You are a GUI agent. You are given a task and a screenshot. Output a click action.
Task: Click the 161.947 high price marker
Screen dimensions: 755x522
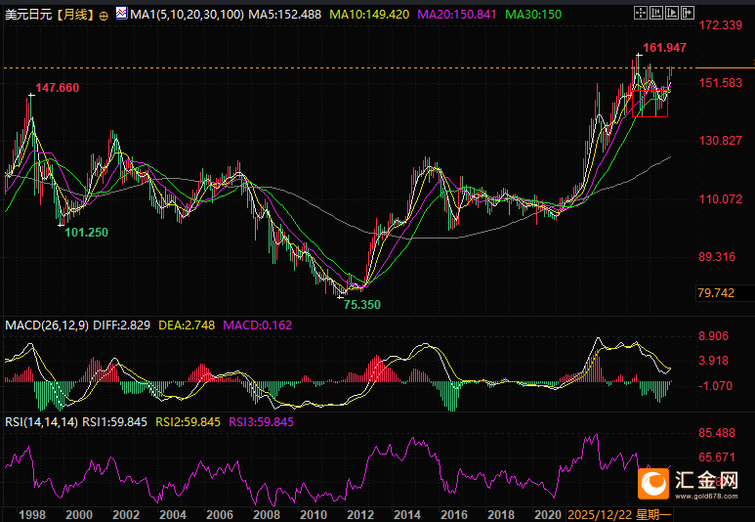point(664,48)
